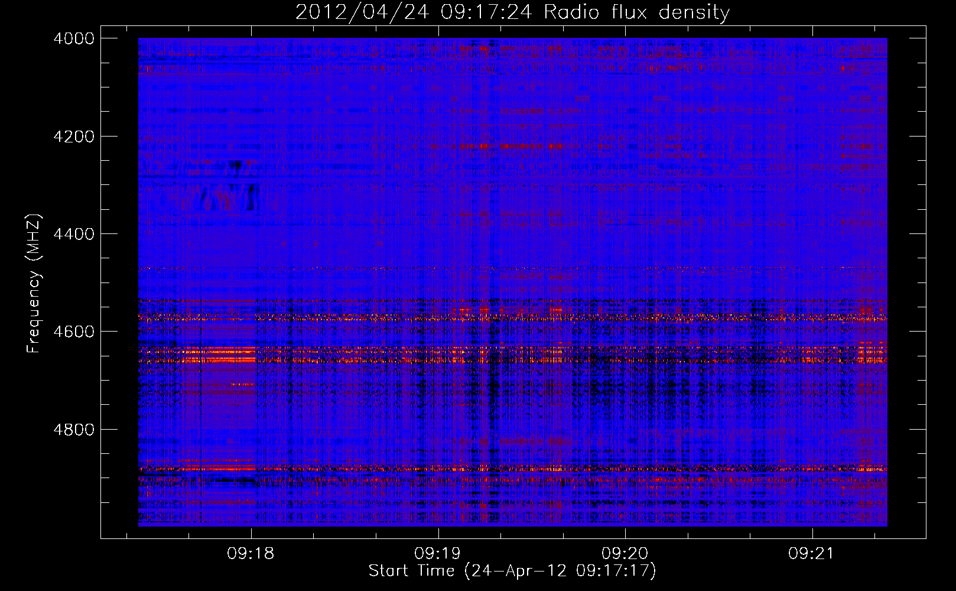Click the plot title '2012/04/24 09:17:24 Radio flux density'
Image resolution: width=956 pixels, height=591 pixels.
pyautogui.click(x=512, y=12)
